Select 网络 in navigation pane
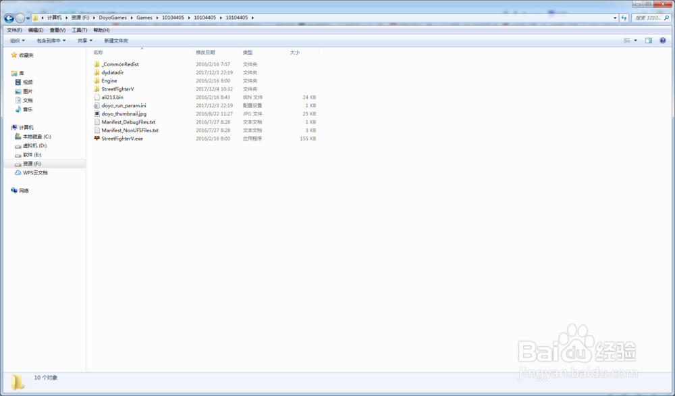Viewport: 675px width, 396px height. [24, 191]
